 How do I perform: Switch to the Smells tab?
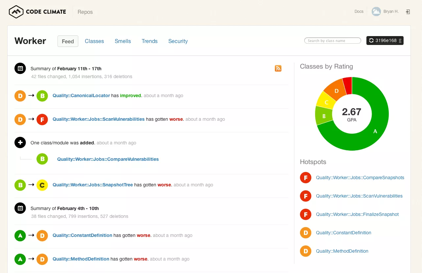tap(123, 41)
